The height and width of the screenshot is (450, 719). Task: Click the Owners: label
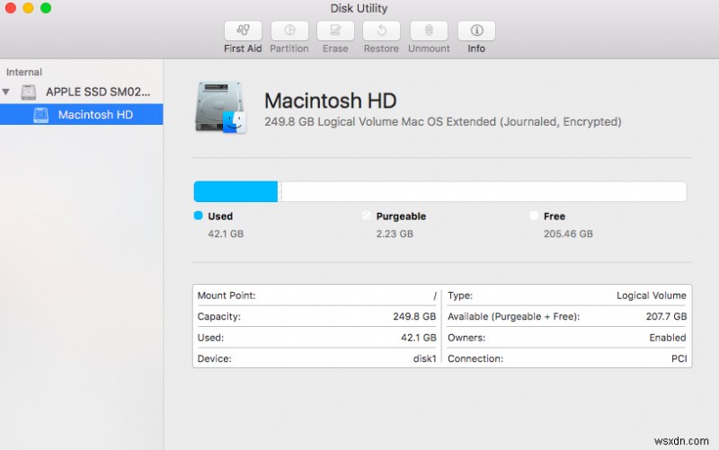coord(466,338)
